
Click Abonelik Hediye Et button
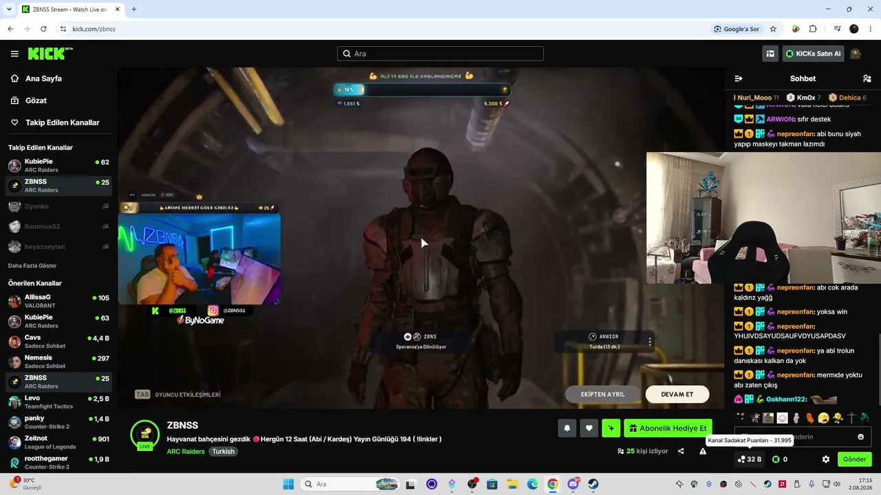click(668, 428)
